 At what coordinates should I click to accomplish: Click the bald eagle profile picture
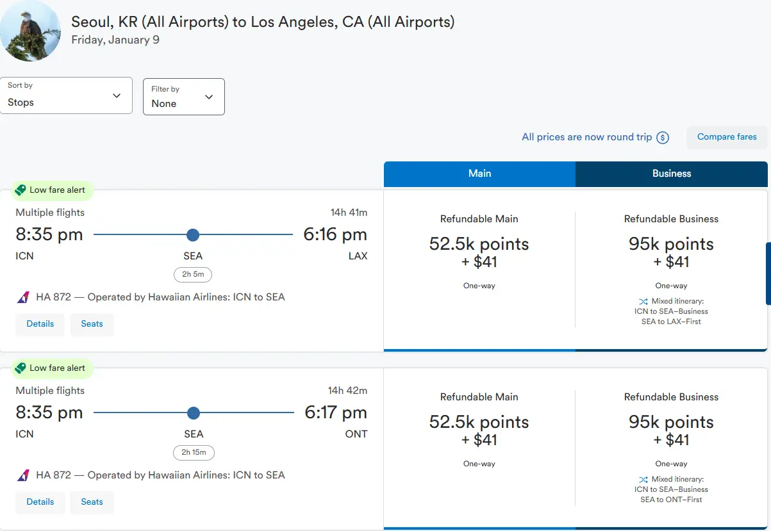(30, 31)
